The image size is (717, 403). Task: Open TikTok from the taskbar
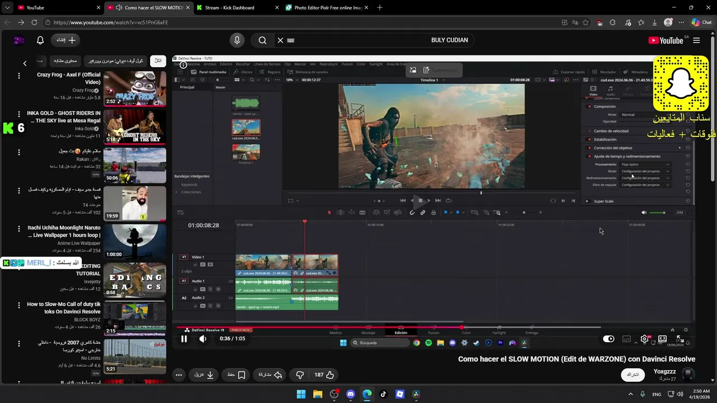pyautogui.click(x=383, y=394)
